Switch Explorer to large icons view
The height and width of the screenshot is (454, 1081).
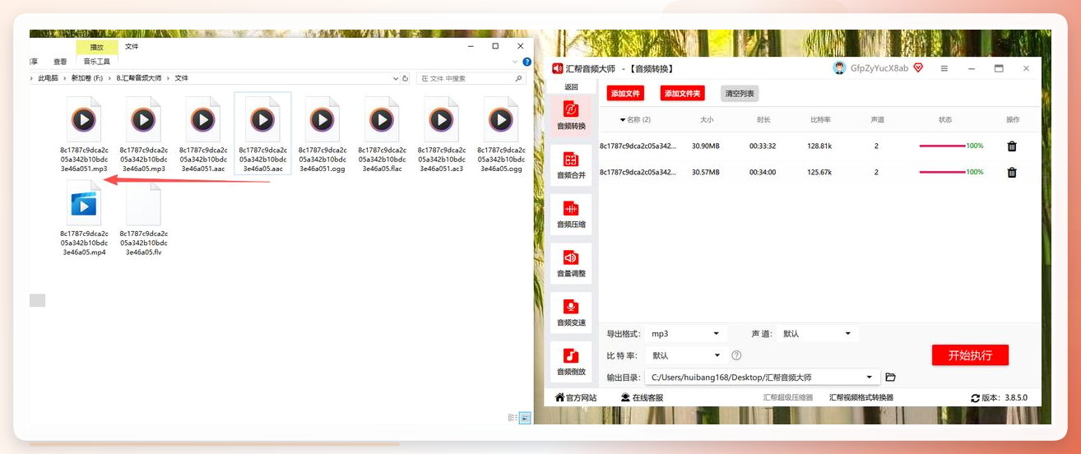pyautogui.click(x=525, y=418)
